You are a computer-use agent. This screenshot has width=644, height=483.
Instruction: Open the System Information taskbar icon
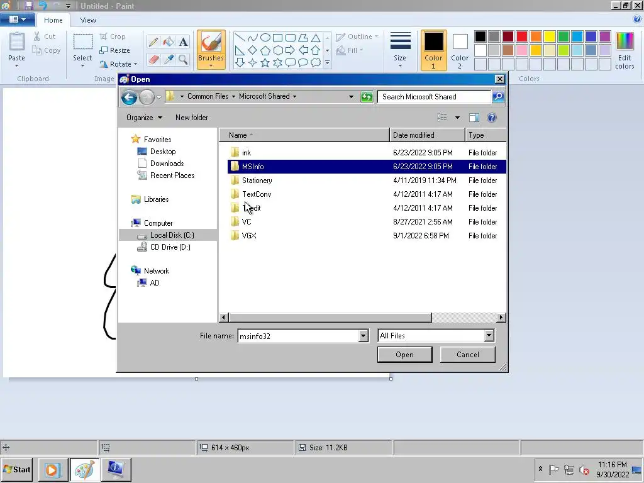pyautogui.click(x=116, y=469)
